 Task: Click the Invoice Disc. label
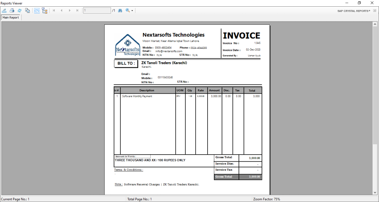click(225, 164)
